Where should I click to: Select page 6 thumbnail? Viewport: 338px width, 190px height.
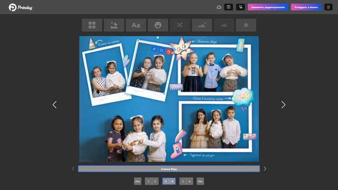(190, 181)
